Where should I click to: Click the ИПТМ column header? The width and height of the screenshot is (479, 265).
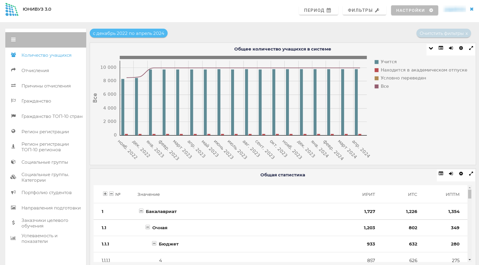coord(452,194)
